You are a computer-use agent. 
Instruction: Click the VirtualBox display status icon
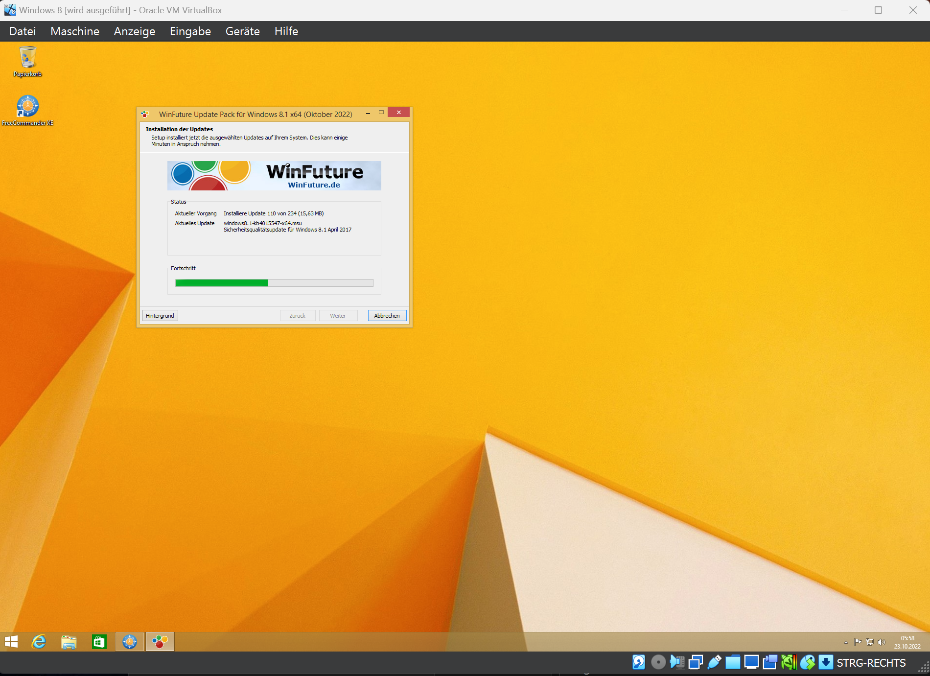point(751,662)
